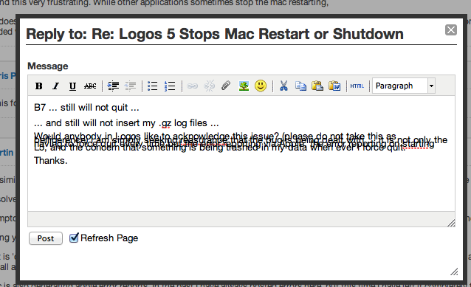Toggle the Refresh Page checkbox
471x287 pixels.
point(74,238)
